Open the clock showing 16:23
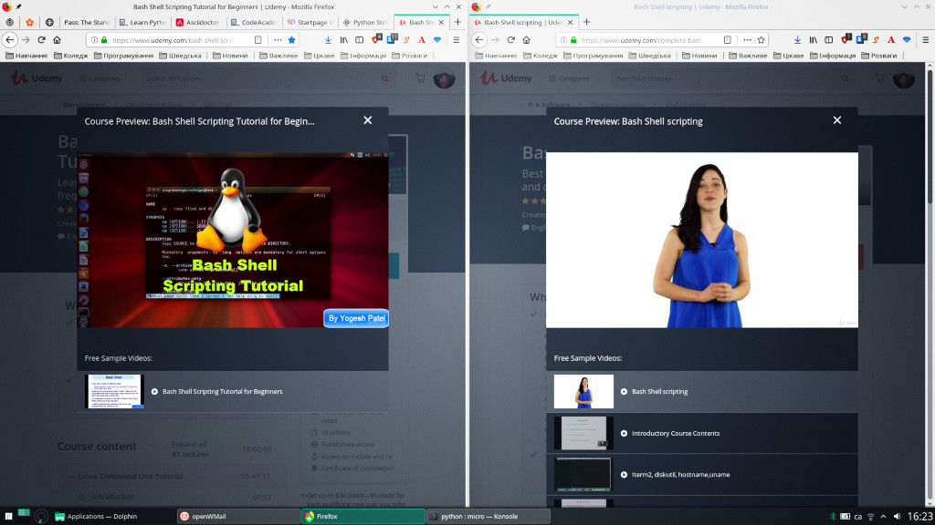This screenshot has height=525, width=935. click(x=919, y=516)
